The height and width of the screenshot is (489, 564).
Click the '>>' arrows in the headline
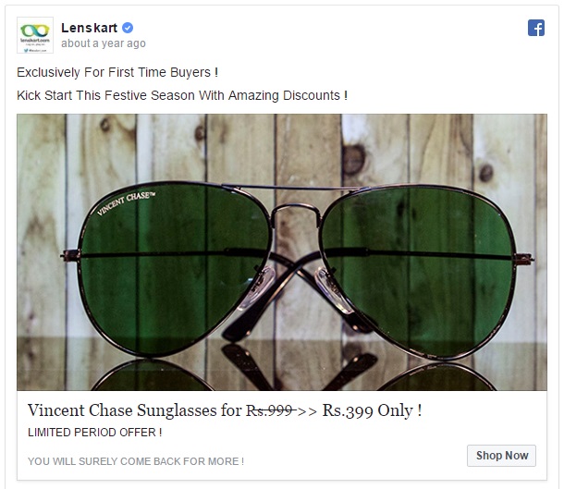click(x=307, y=411)
